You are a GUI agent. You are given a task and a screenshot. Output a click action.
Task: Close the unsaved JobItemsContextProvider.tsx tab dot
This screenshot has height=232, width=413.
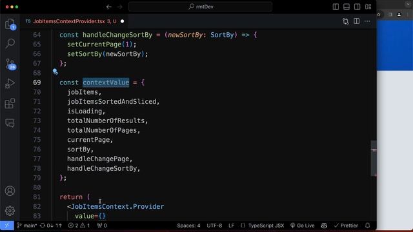(x=122, y=21)
